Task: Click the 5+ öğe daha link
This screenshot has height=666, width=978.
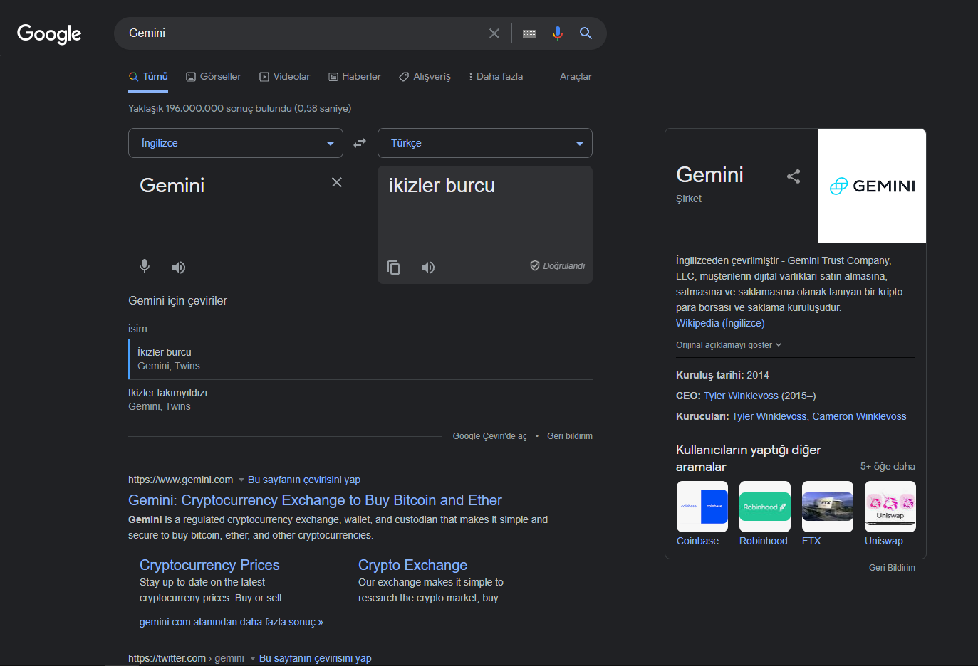Action: (x=888, y=466)
